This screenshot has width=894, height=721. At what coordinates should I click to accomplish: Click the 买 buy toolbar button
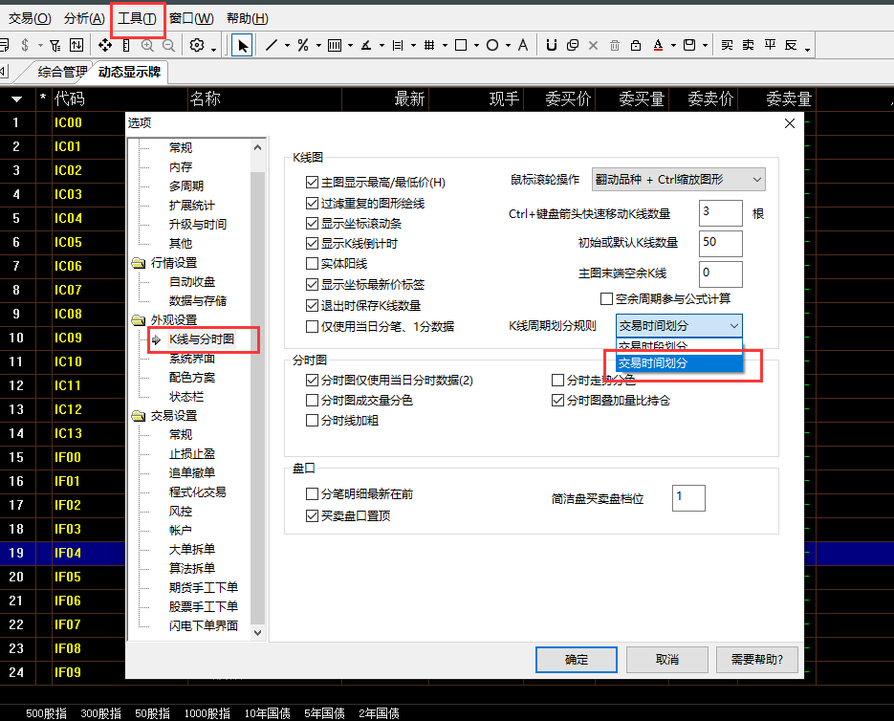[x=727, y=45]
